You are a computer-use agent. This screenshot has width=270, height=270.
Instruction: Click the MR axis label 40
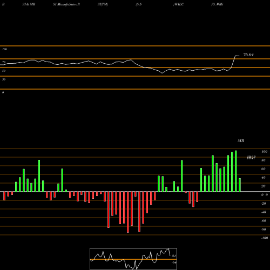tap(264, 178)
